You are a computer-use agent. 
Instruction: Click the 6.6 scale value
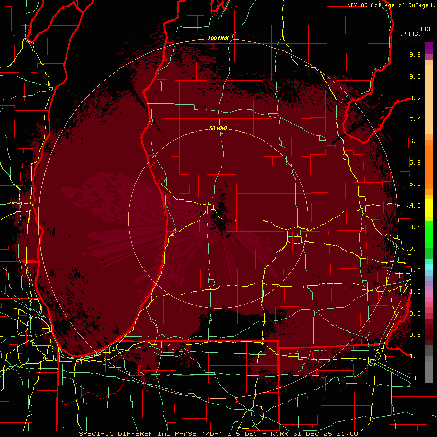(415, 141)
